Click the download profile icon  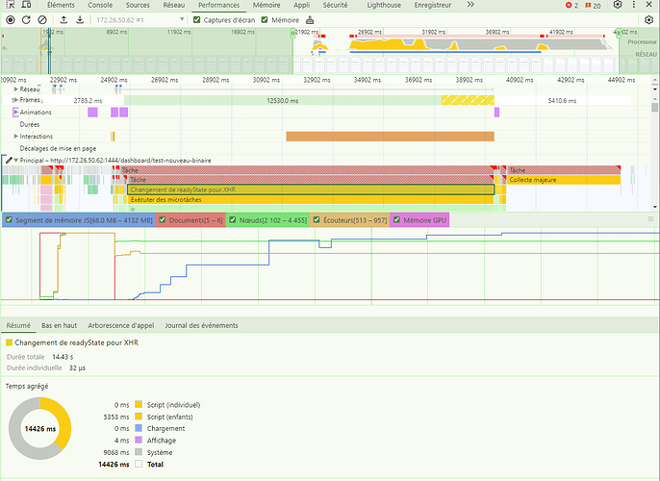pyautogui.click(x=81, y=19)
